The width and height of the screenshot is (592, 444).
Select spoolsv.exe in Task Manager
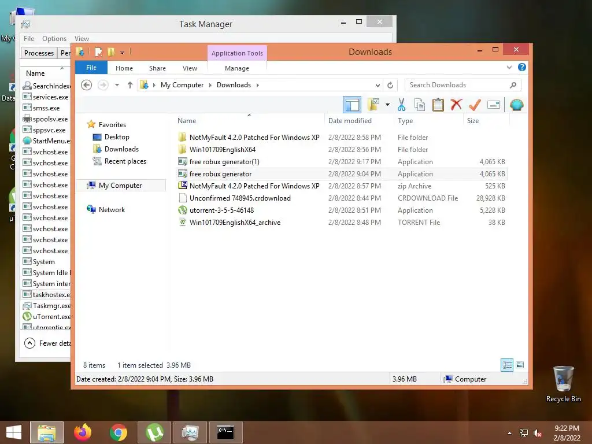46,119
